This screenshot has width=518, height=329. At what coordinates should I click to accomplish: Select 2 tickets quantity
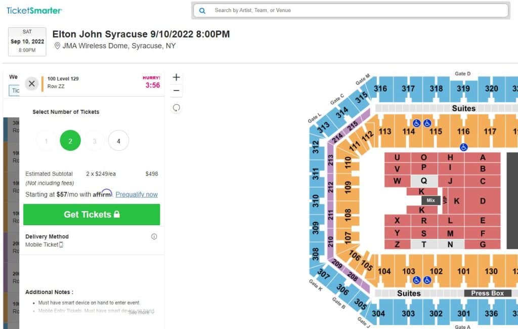click(70, 141)
